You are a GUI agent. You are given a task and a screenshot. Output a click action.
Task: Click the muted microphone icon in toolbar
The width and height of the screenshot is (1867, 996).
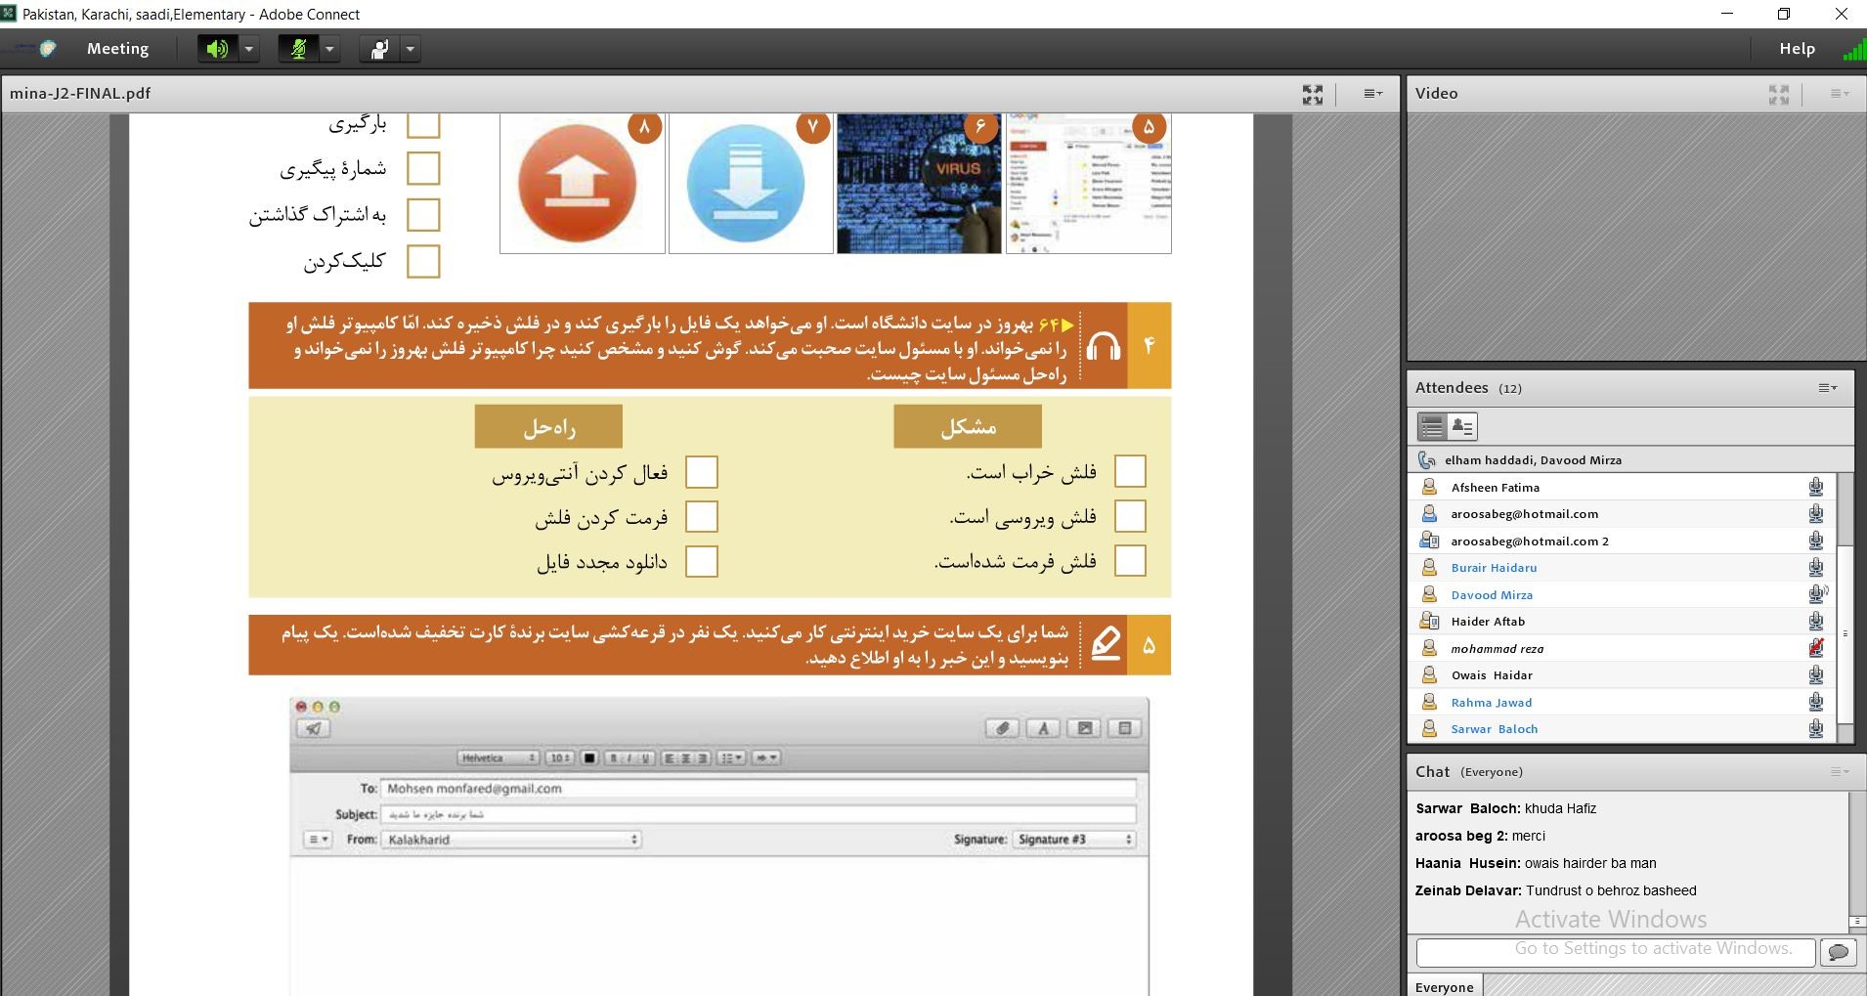(298, 49)
